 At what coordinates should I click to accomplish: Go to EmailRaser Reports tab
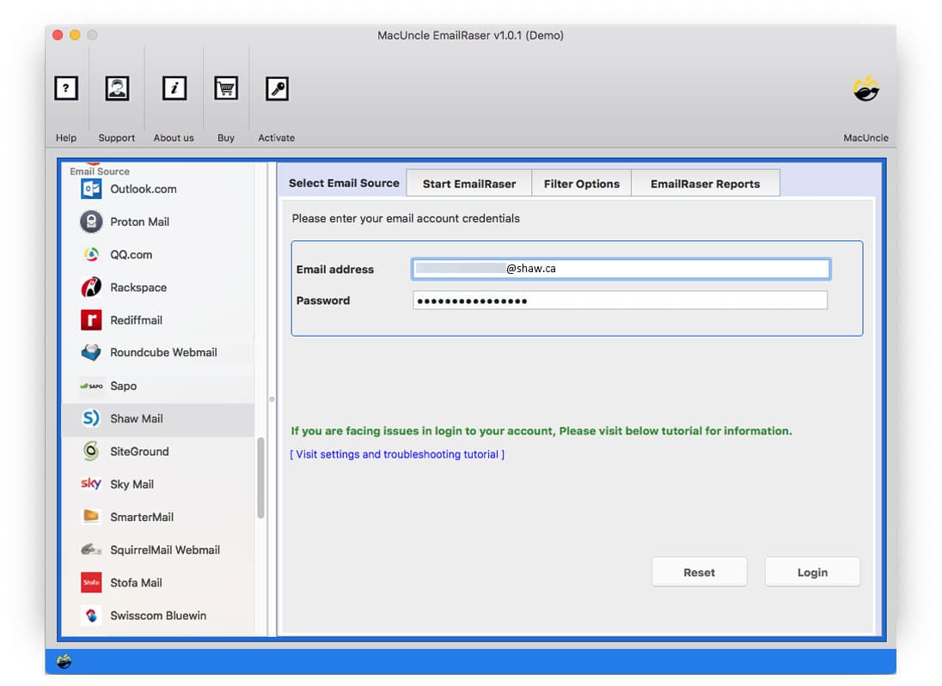[x=705, y=184]
